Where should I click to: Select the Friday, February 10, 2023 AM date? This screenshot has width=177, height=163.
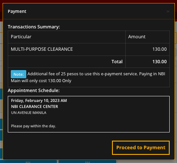(39, 101)
